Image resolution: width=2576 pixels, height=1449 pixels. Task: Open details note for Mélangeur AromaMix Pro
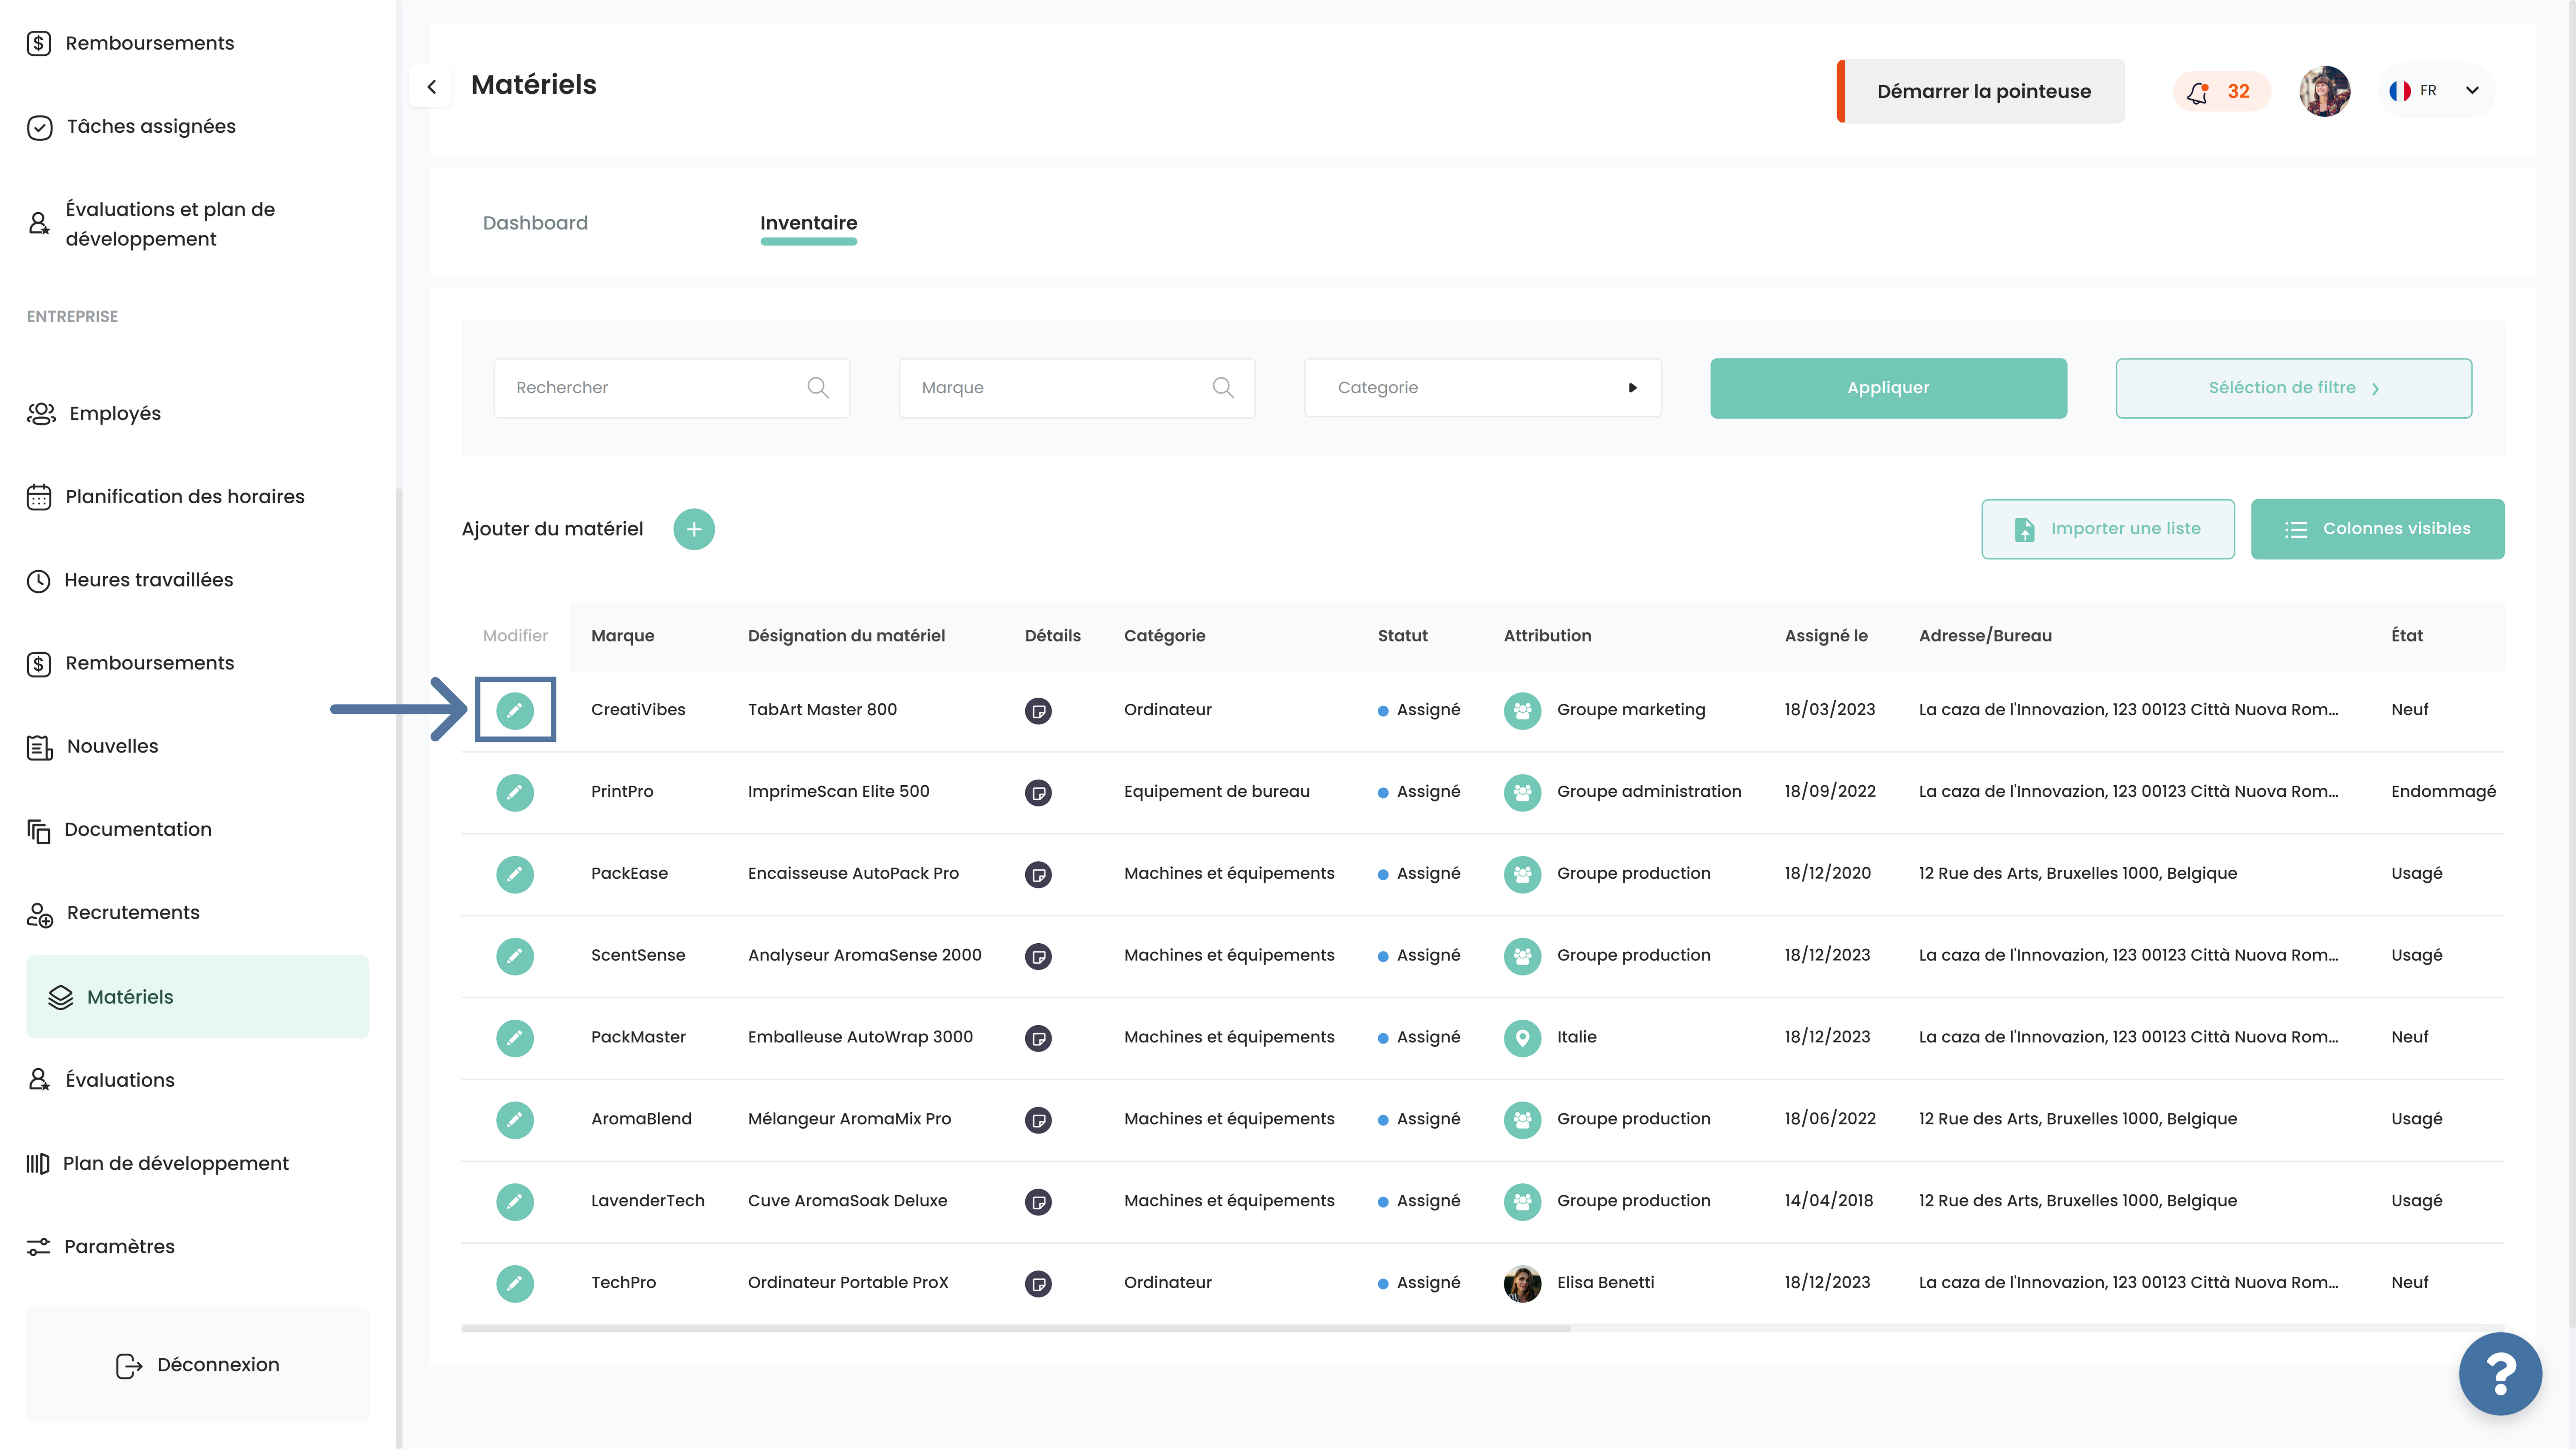click(x=1038, y=1120)
